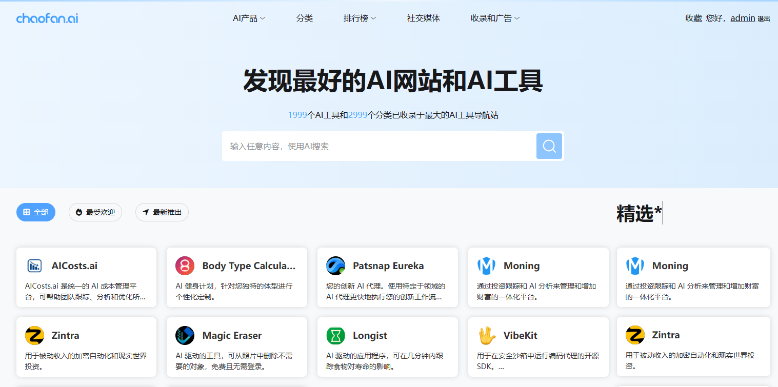Click the 1999 tool count number
The height and width of the screenshot is (387, 778).
coord(297,115)
